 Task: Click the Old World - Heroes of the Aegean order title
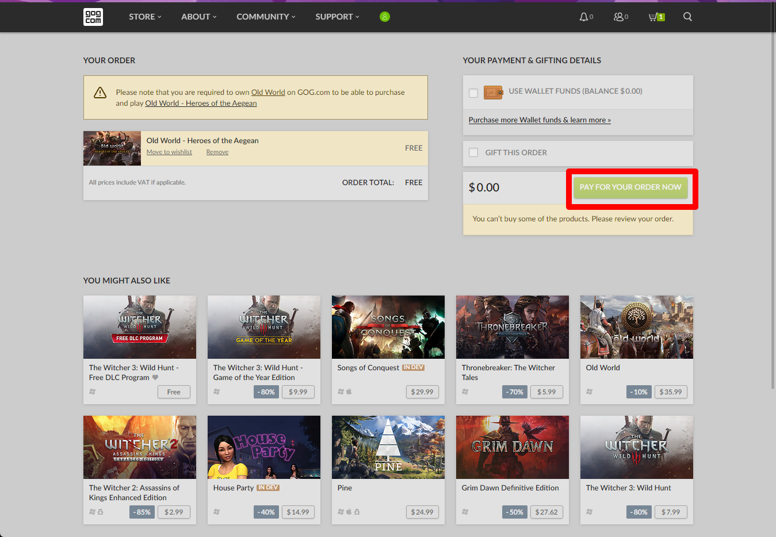(202, 140)
